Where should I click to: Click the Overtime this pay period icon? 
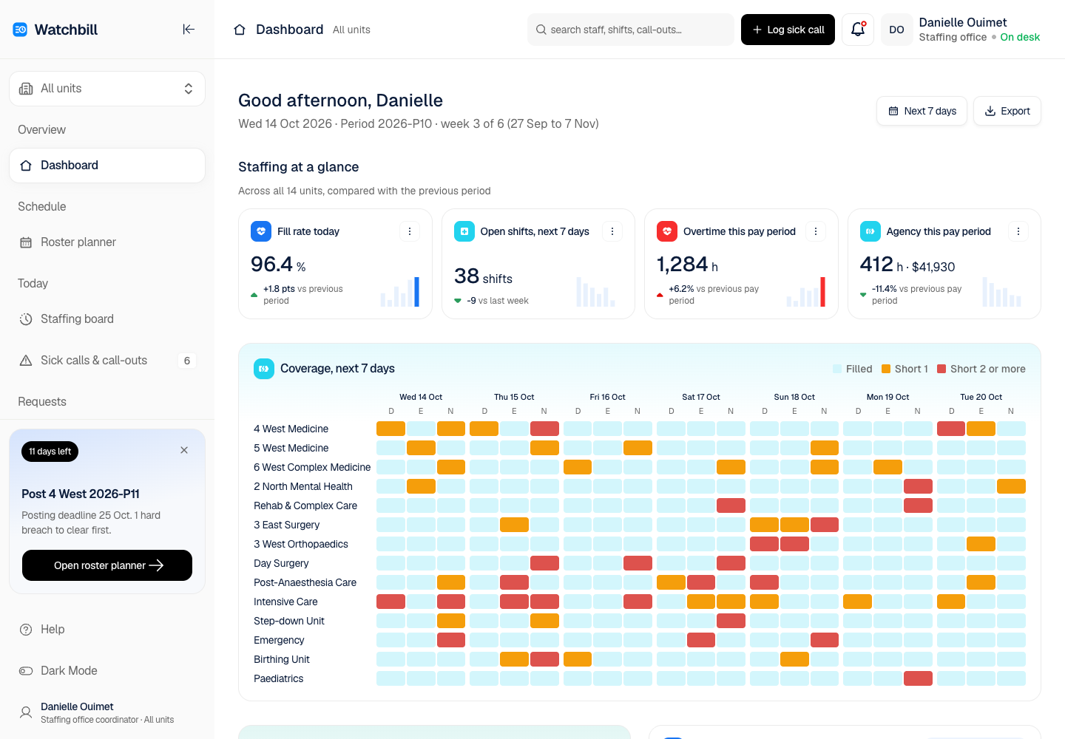click(x=667, y=231)
